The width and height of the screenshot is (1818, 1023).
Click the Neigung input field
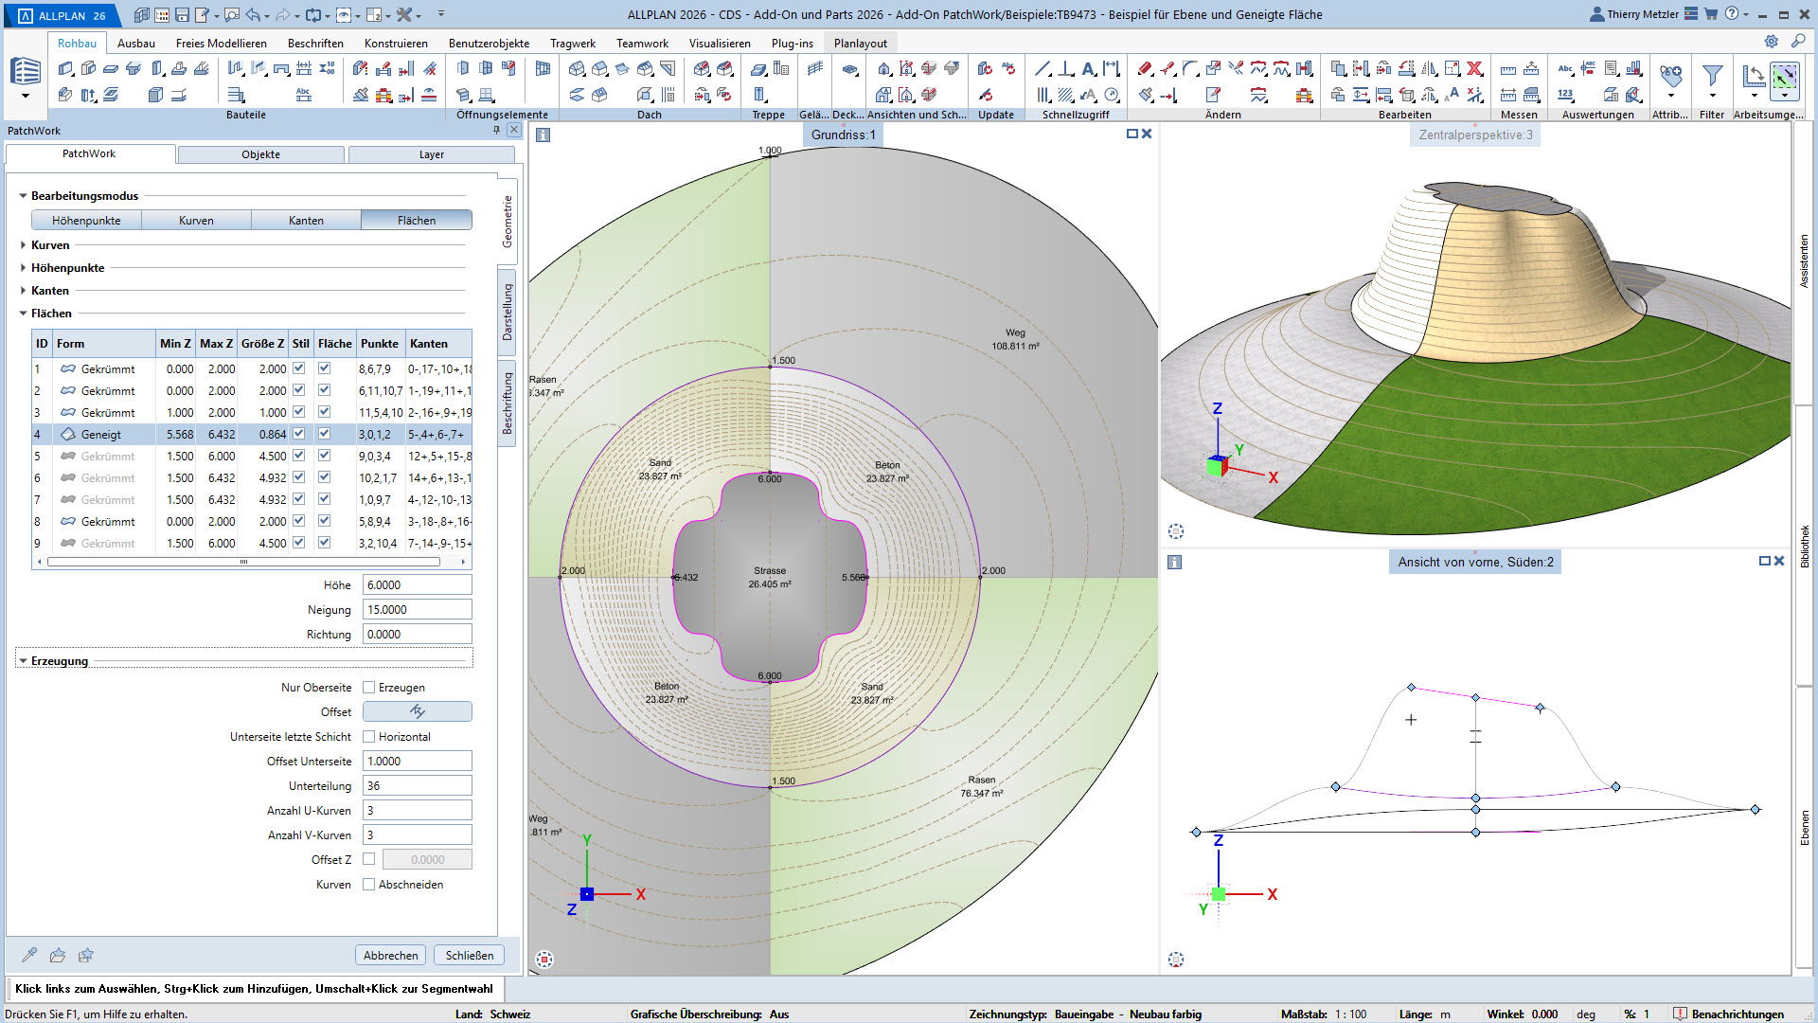pyautogui.click(x=417, y=610)
